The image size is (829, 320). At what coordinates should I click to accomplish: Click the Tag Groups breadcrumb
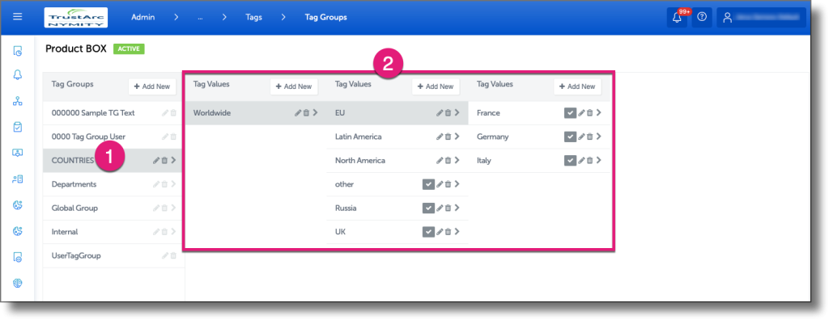coord(325,18)
